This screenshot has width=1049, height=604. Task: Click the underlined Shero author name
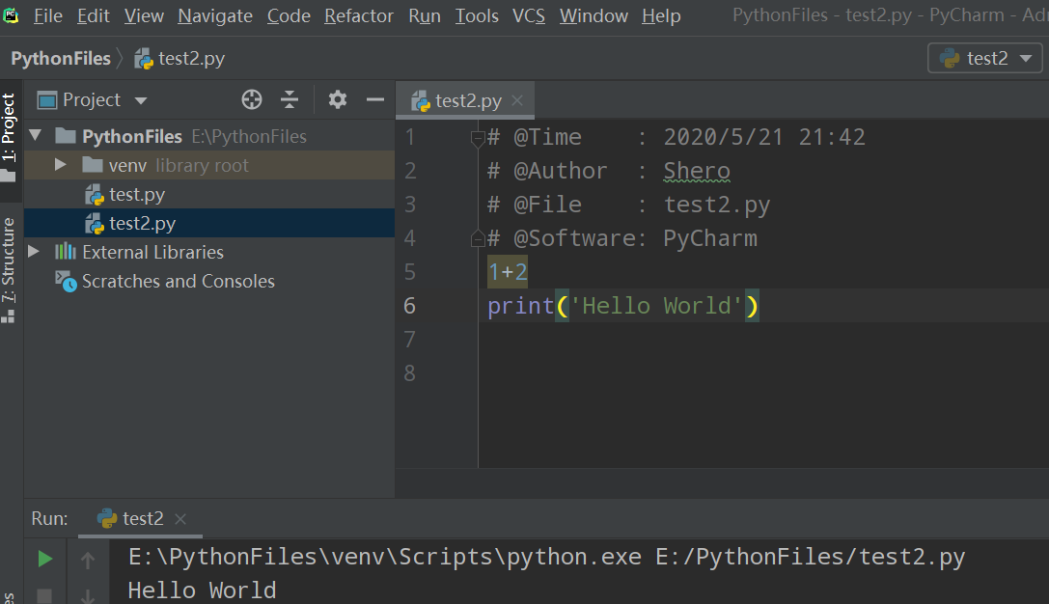[697, 171]
